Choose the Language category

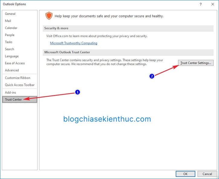pyautogui.click(x=20, y=56)
